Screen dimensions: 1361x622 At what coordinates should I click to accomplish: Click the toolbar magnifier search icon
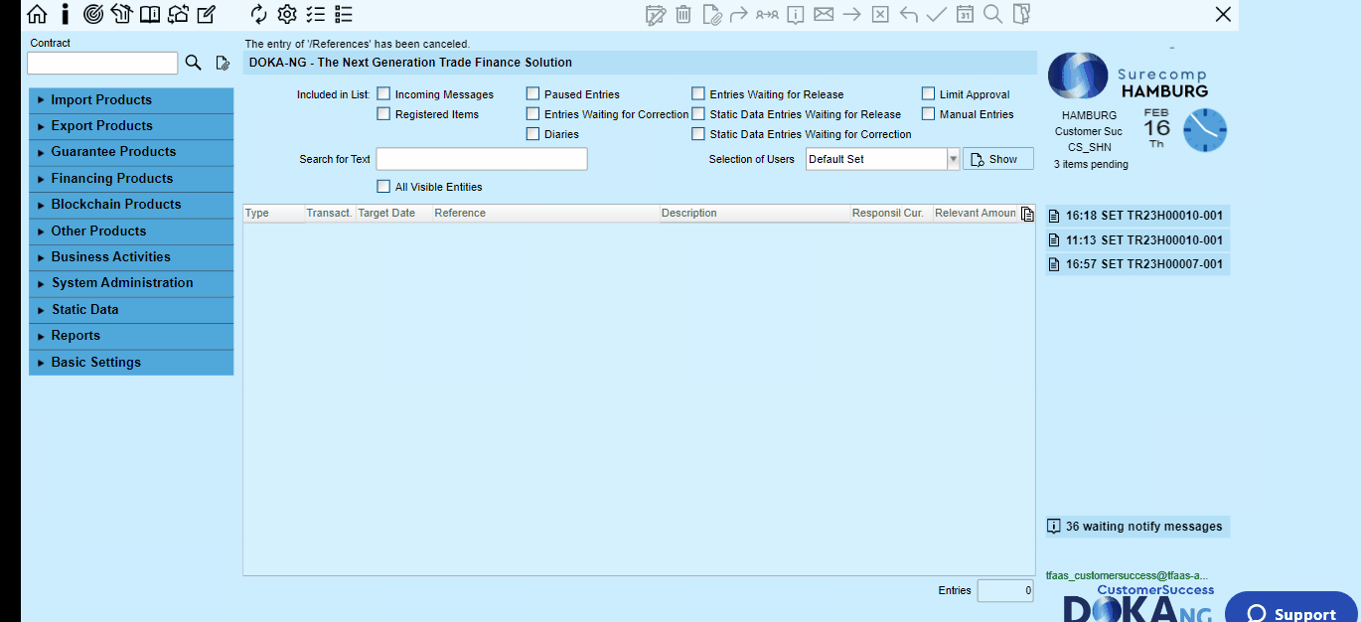click(x=992, y=14)
